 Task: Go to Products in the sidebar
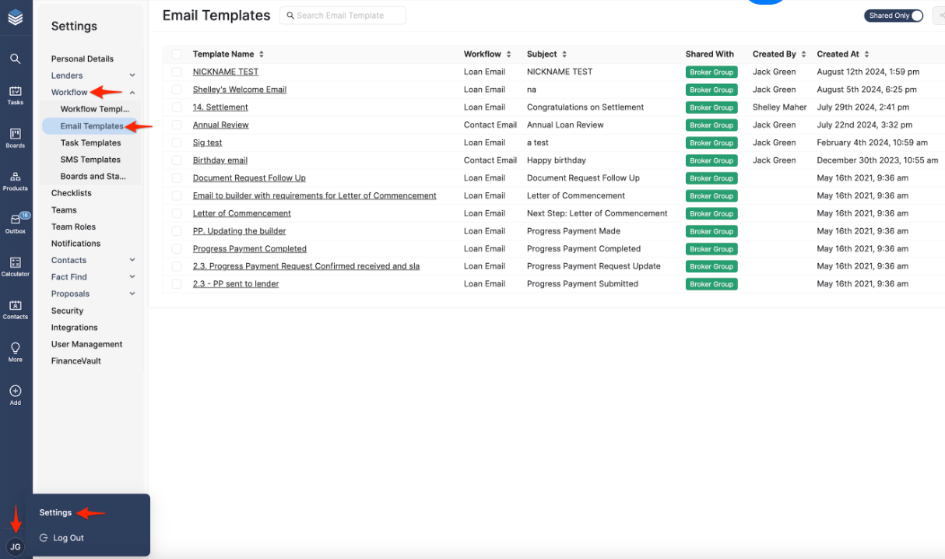[16, 181]
